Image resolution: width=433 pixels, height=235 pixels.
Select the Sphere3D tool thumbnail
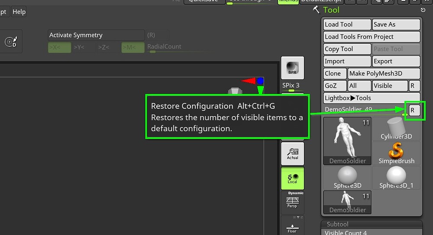pos(347,178)
